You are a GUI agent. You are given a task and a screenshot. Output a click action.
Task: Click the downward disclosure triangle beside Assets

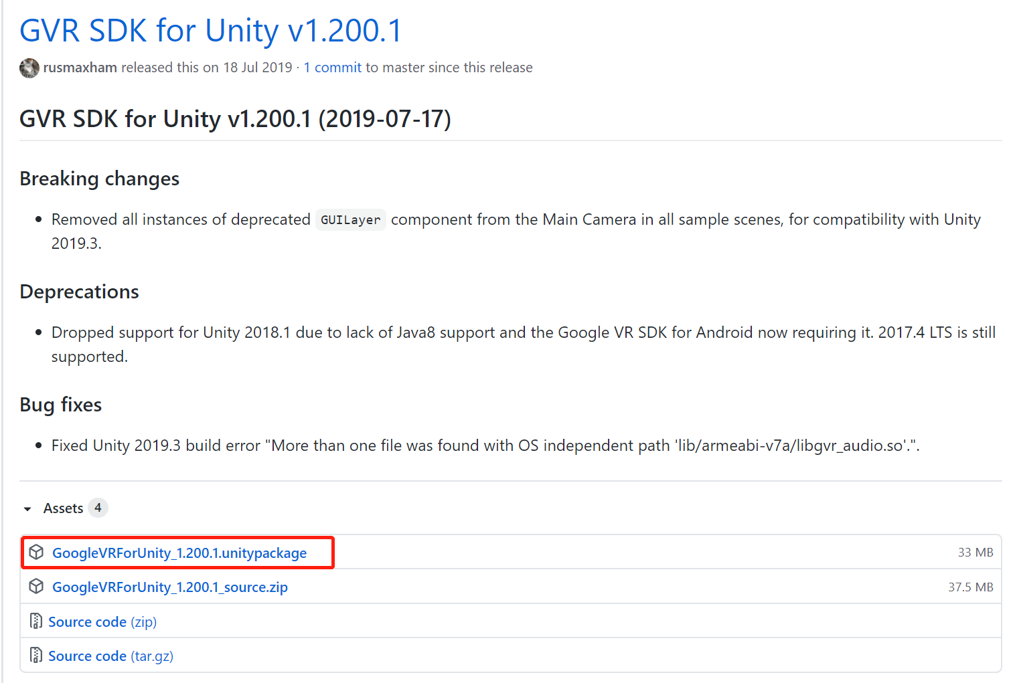(x=27, y=508)
